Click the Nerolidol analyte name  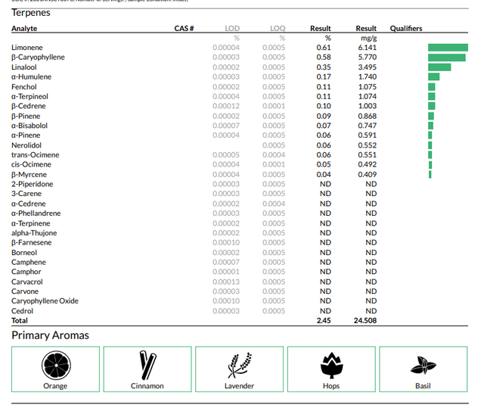click(26, 145)
